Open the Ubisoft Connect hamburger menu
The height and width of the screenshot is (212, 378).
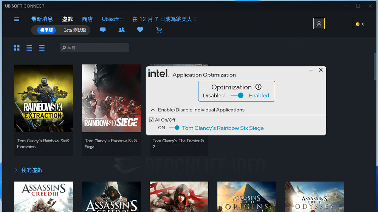(x=16, y=19)
